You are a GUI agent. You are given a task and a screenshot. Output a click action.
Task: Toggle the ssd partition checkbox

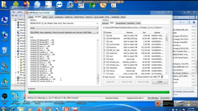[104, 36]
